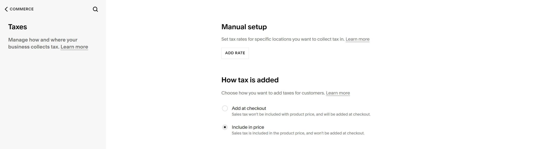This screenshot has height=149, width=537.
Task: Click the 'Add at checkout' option label
Action: [249, 108]
